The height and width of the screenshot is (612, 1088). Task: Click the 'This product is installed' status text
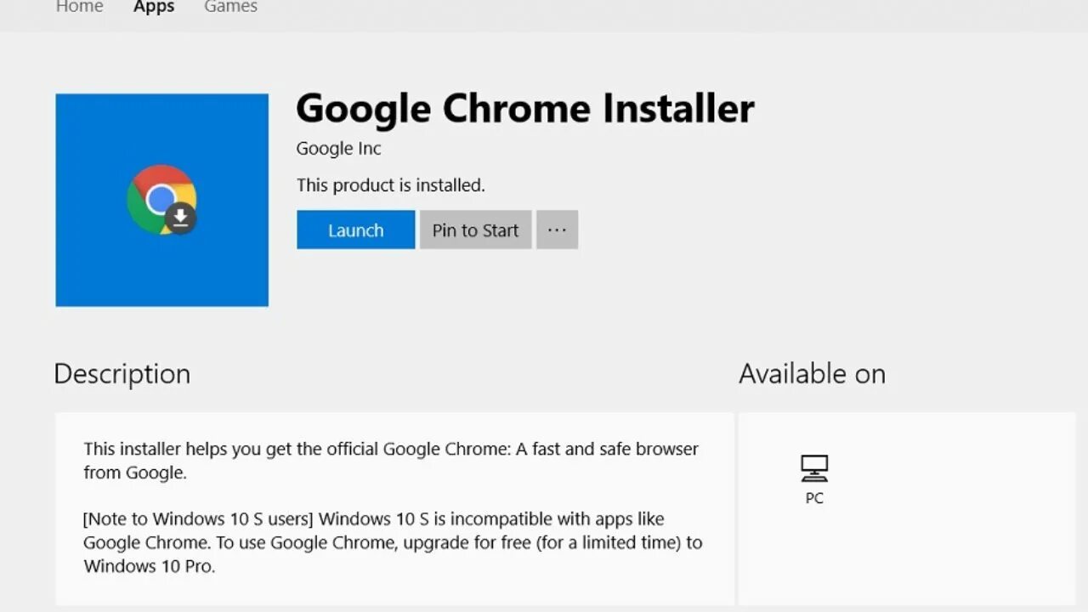(x=390, y=185)
